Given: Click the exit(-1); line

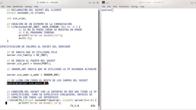Looking at the screenshot, I should click(25, 38).
